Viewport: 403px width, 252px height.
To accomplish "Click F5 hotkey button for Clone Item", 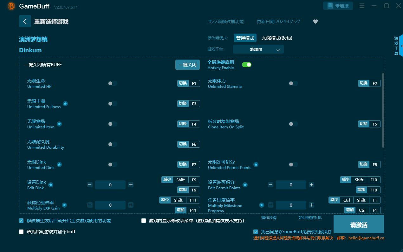I will click(369, 124).
